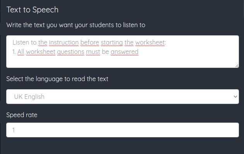244x154 pixels.
Task: Place cursor on the word 'must'
Action: coord(93,52)
